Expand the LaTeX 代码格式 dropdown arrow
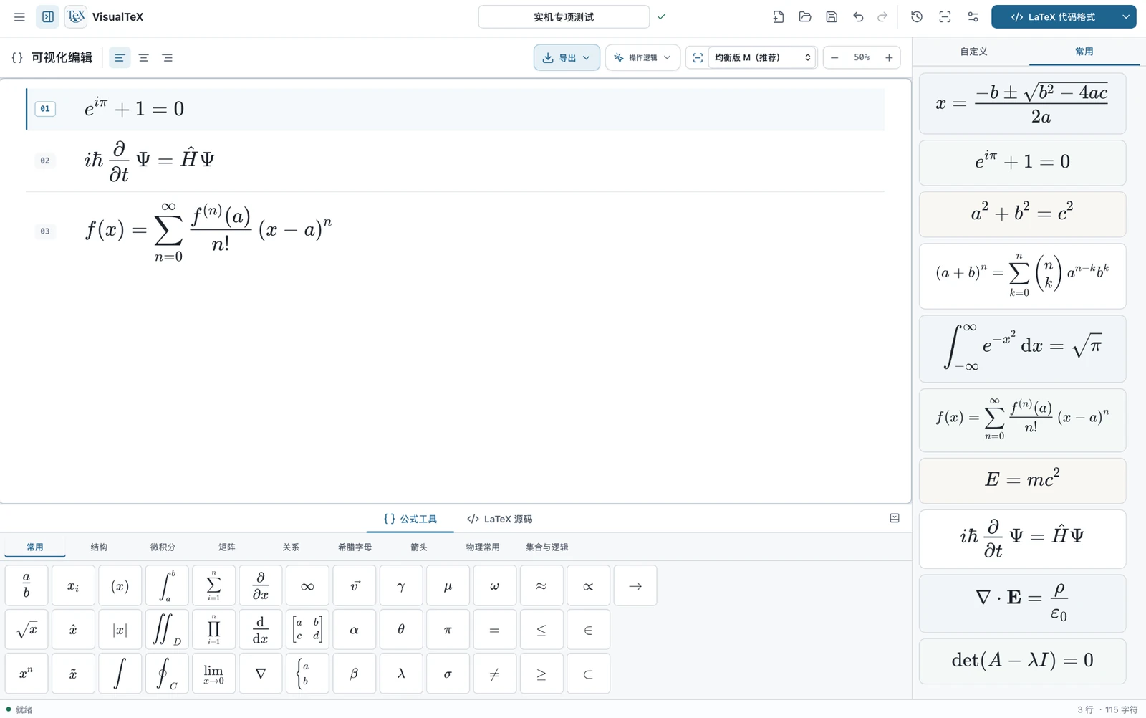The image size is (1146, 718). [1126, 17]
